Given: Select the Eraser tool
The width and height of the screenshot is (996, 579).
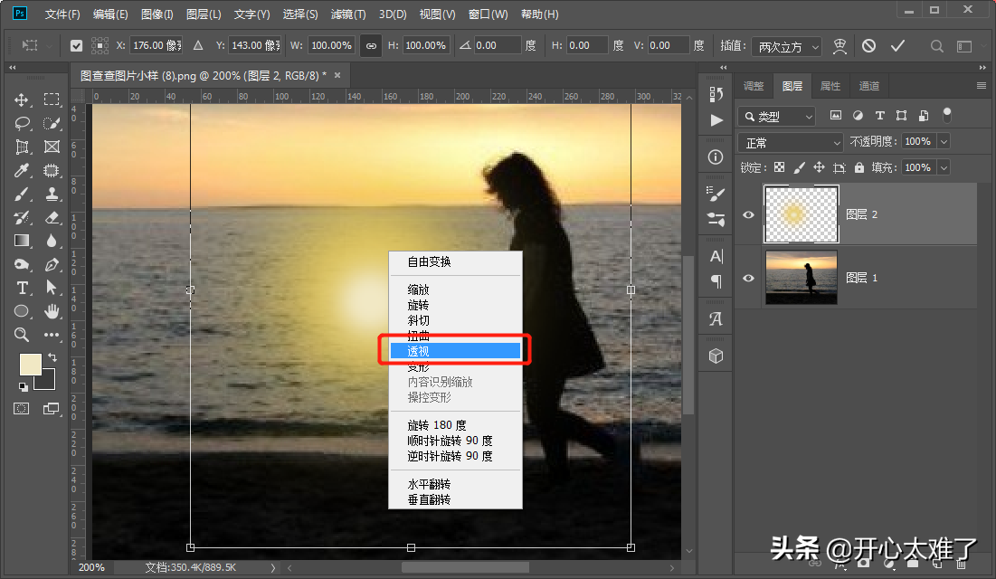Looking at the screenshot, I should (x=52, y=217).
